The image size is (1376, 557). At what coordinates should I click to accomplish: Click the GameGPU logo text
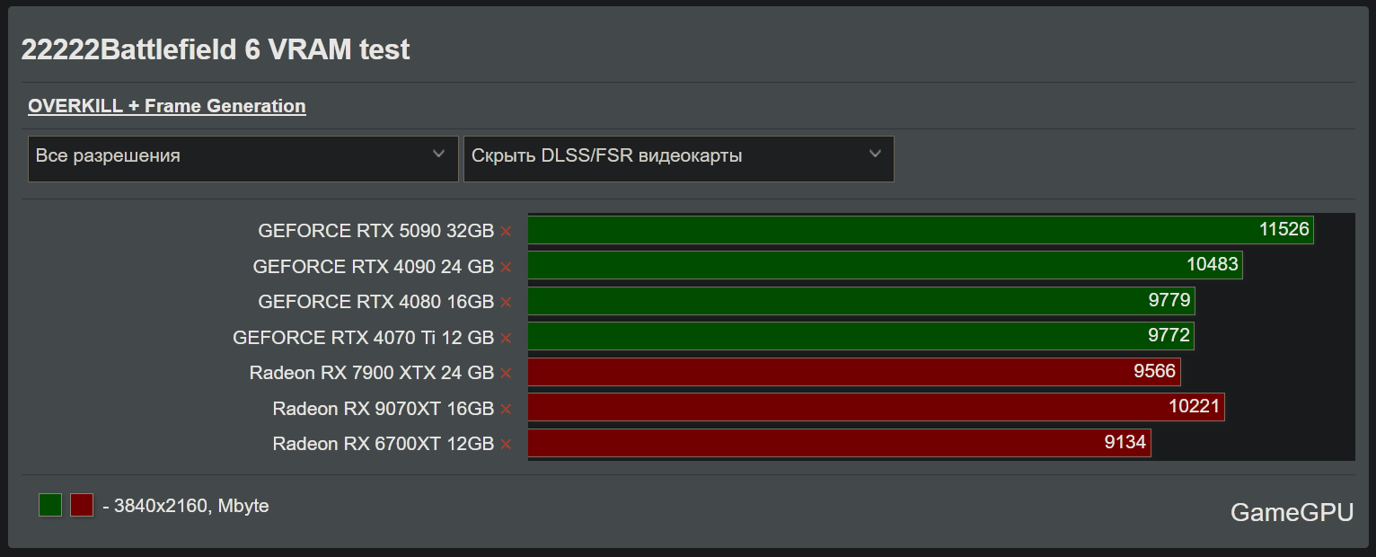coord(1292,512)
